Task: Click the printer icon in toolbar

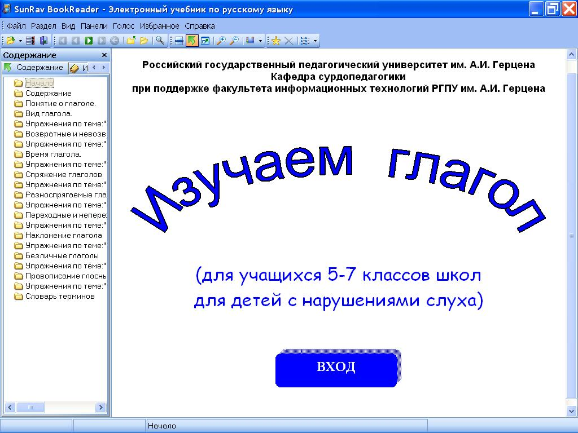Action: pos(179,41)
